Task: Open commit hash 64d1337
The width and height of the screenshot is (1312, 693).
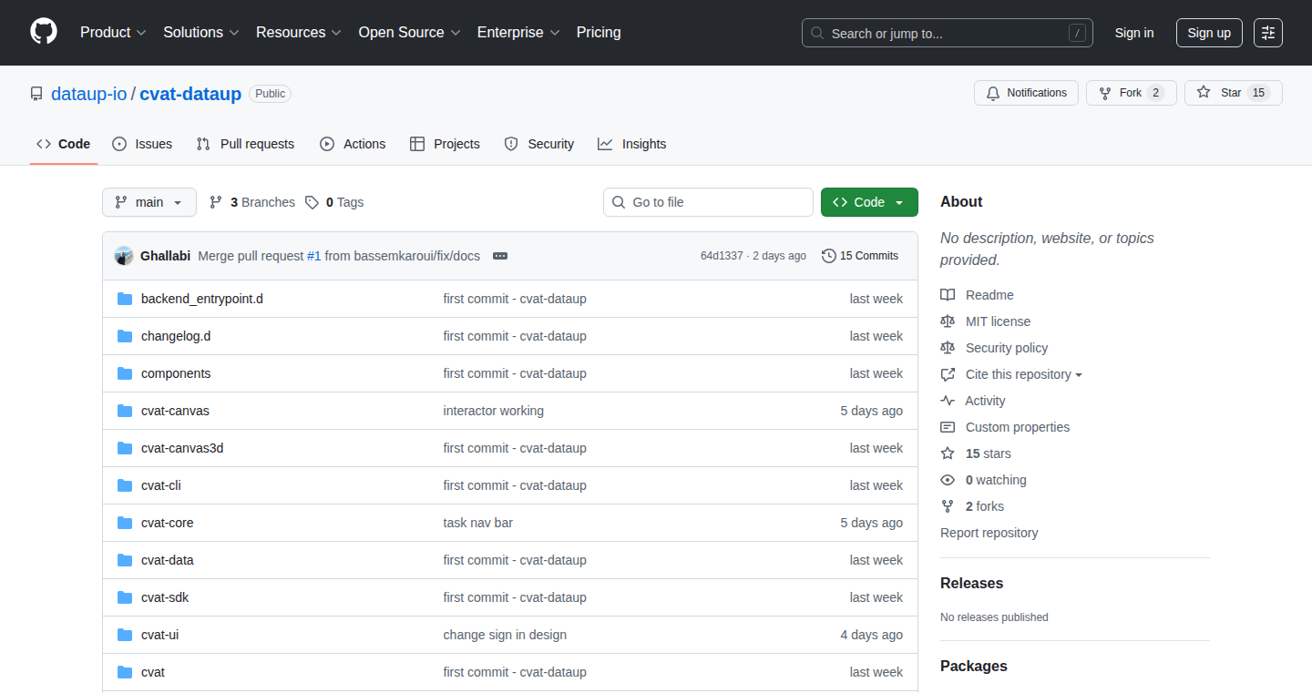Action: point(722,256)
